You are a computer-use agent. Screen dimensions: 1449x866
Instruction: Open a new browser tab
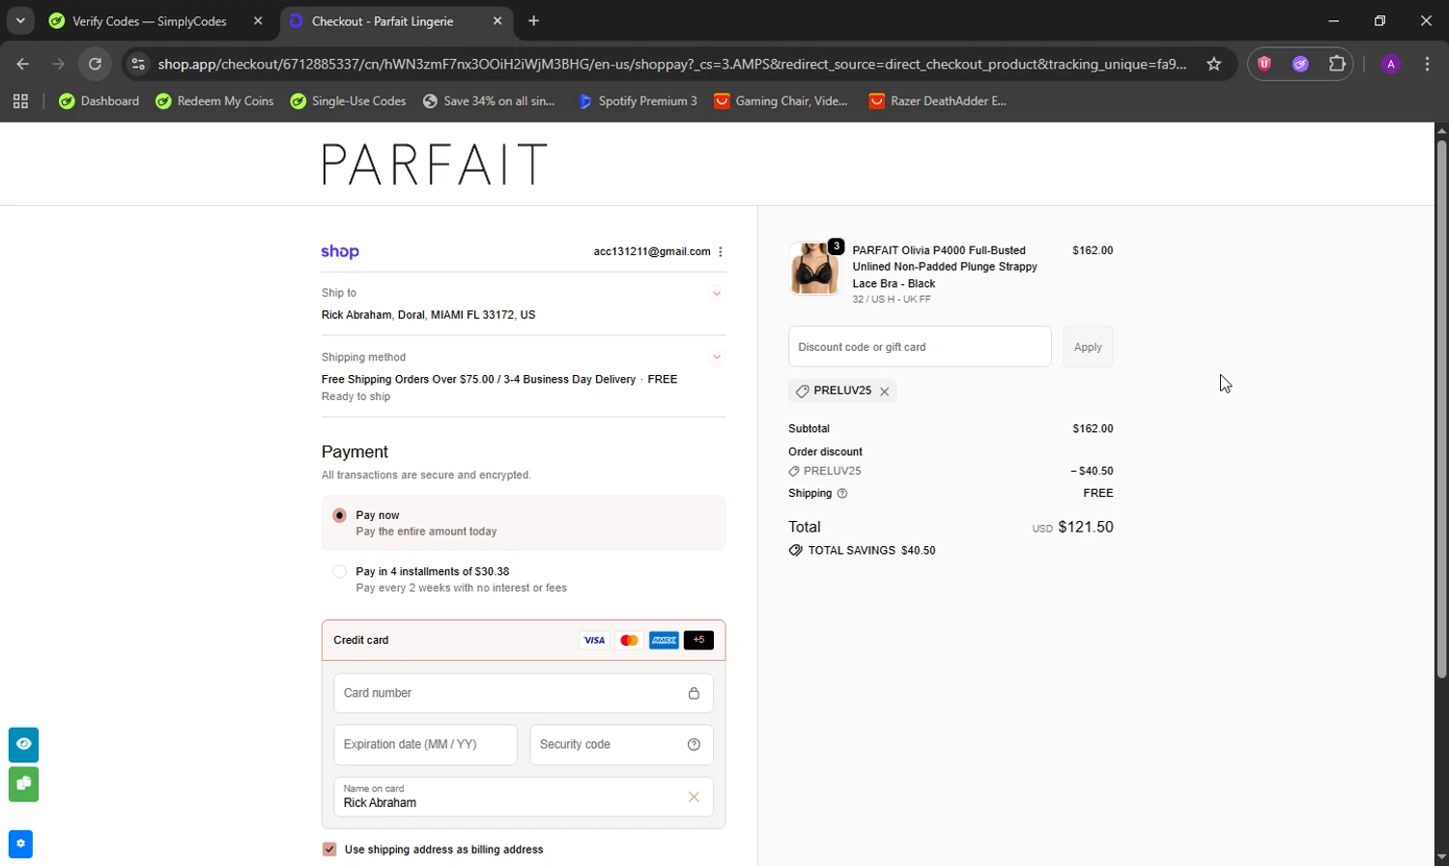[534, 21]
